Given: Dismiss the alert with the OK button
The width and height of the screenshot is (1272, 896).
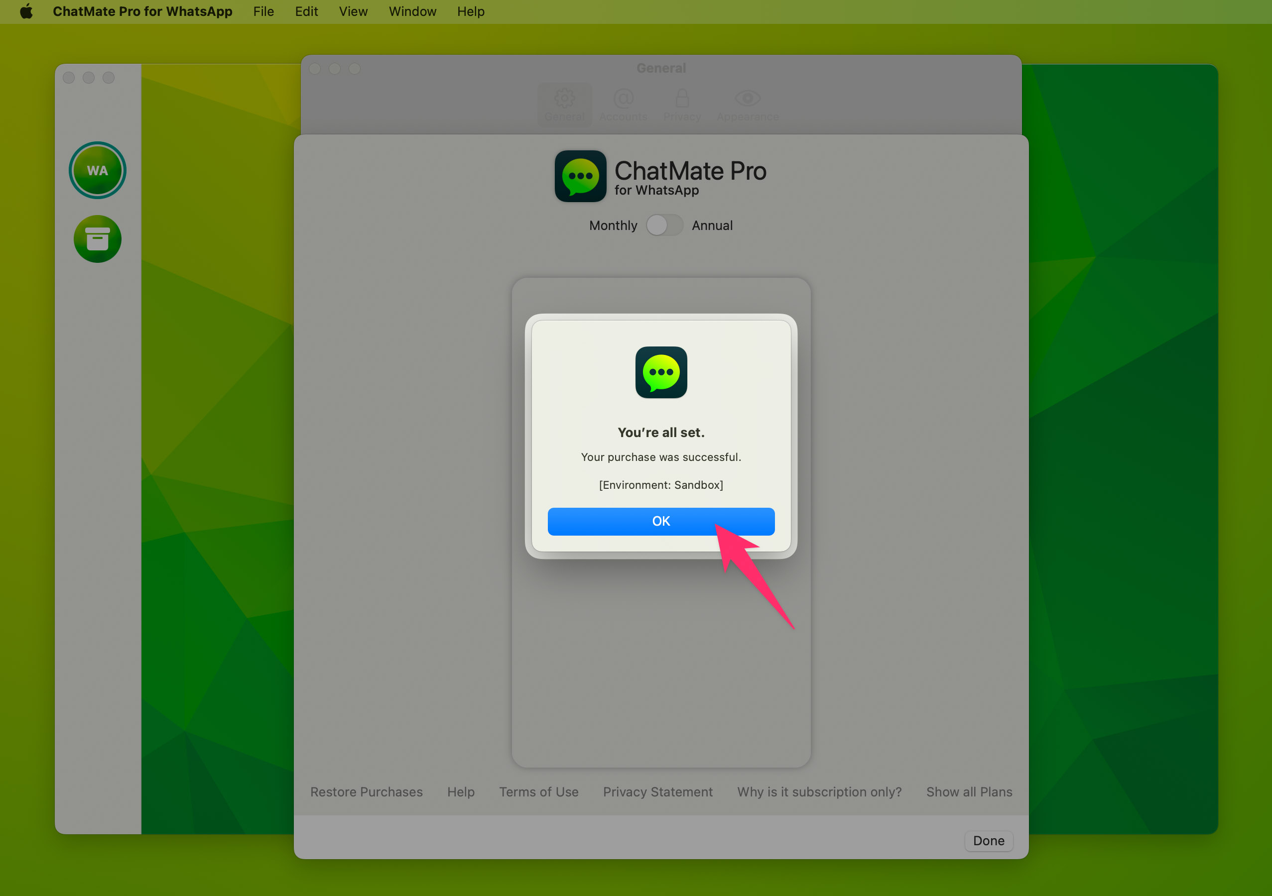Looking at the screenshot, I should pyautogui.click(x=661, y=521).
